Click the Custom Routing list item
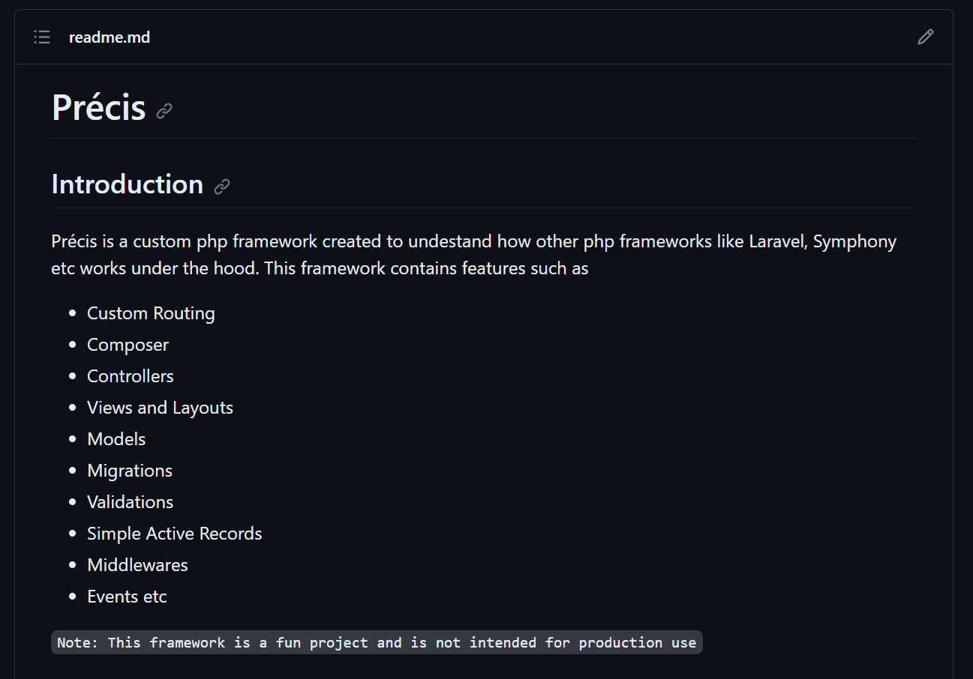The width and height of the screenshot is (973, 679). tap(151, 313)
